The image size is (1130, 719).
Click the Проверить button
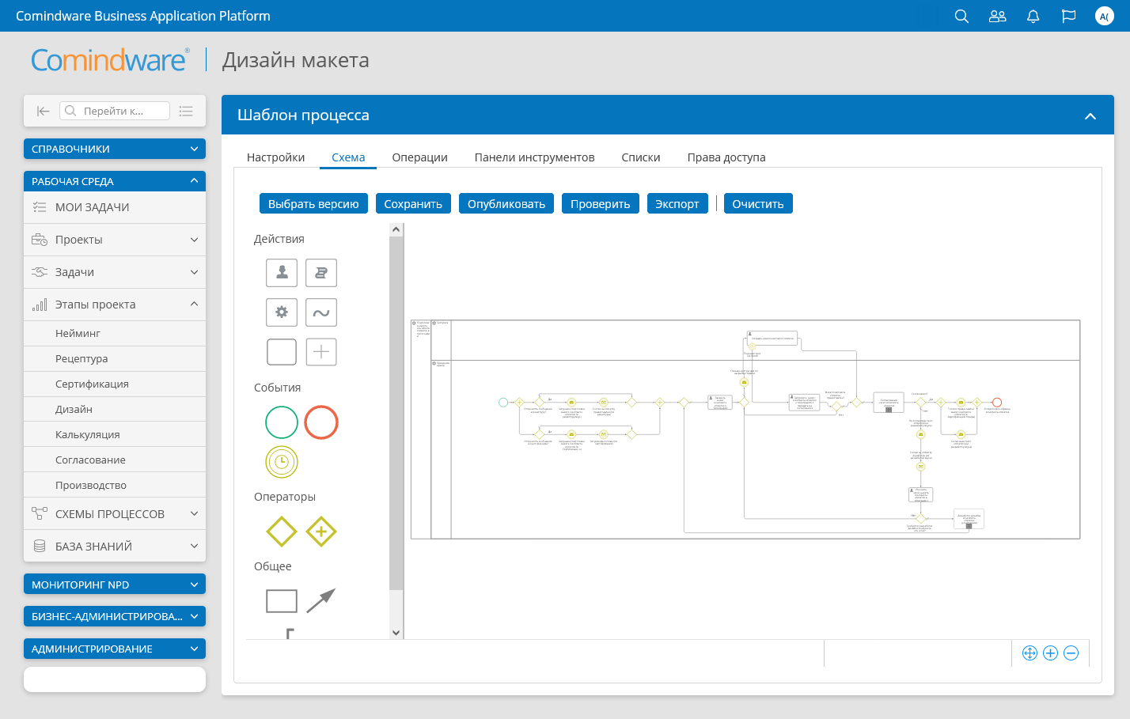tap(601, 203)
